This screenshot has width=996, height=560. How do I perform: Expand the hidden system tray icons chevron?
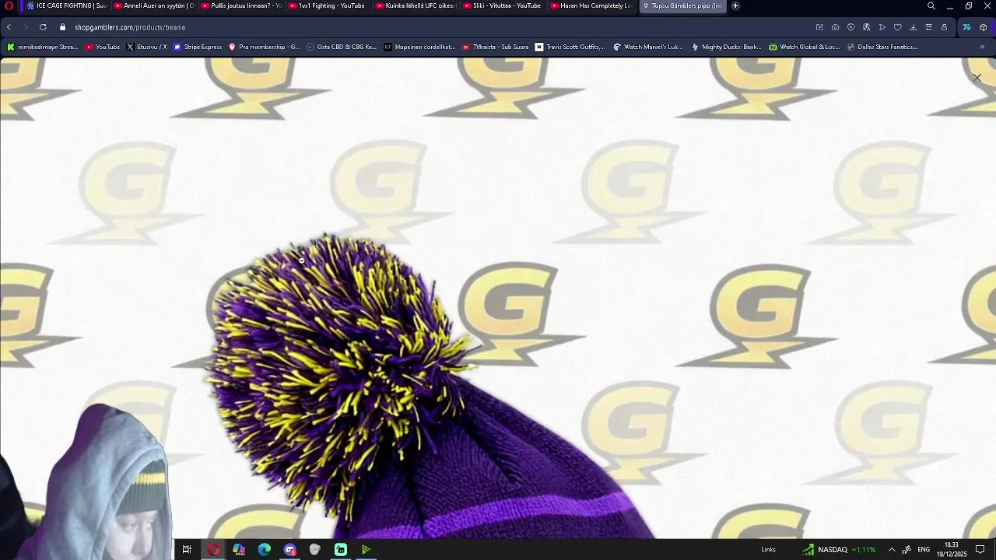(892, 550)
